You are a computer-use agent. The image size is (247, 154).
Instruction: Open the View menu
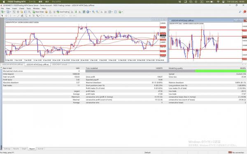(x=8, y=9)
